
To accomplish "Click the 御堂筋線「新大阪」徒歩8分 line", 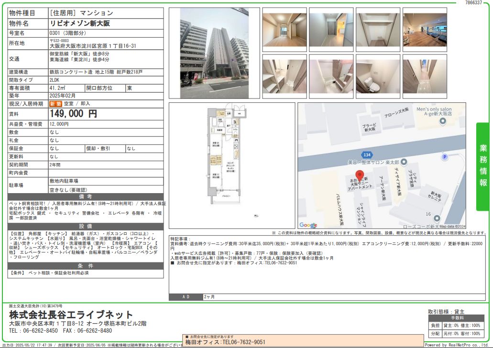I will click(79, 54).
